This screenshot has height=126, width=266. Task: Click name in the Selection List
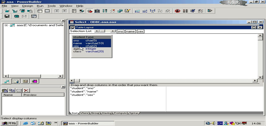coord(130,31)
